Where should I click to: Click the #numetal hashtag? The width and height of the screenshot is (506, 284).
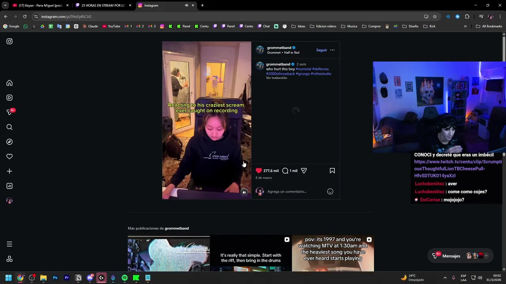coord(304,69)
